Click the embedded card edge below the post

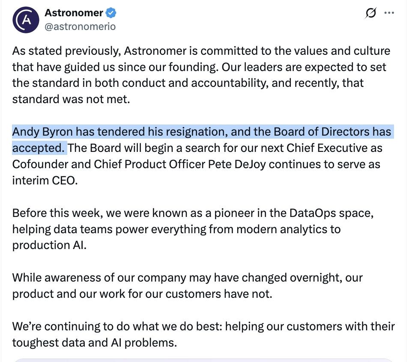tap(203, 360)
